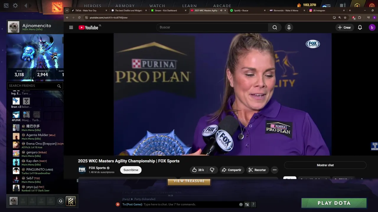Click Recortar clip button

pyautogui.click(x=257, y=170)
